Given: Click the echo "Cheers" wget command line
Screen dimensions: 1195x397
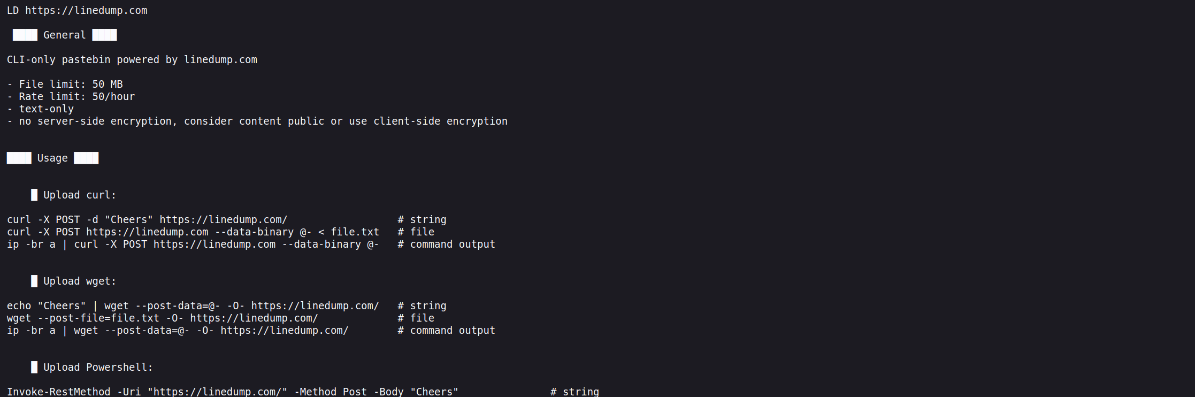Looking at the screenshot, I should 193,306.
